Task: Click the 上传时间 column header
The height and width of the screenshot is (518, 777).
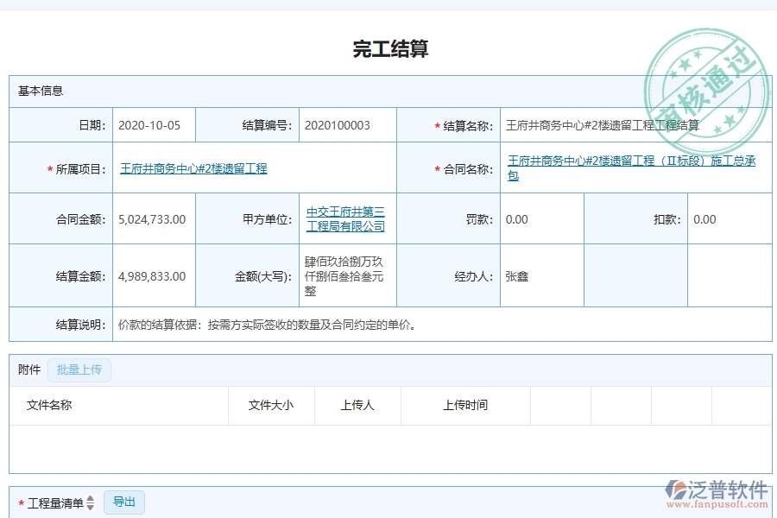Action: 465,405
